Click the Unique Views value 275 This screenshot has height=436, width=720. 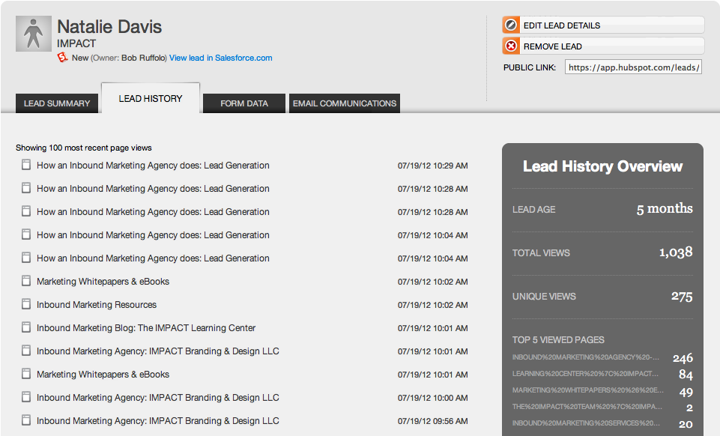(x=682, y=297)
